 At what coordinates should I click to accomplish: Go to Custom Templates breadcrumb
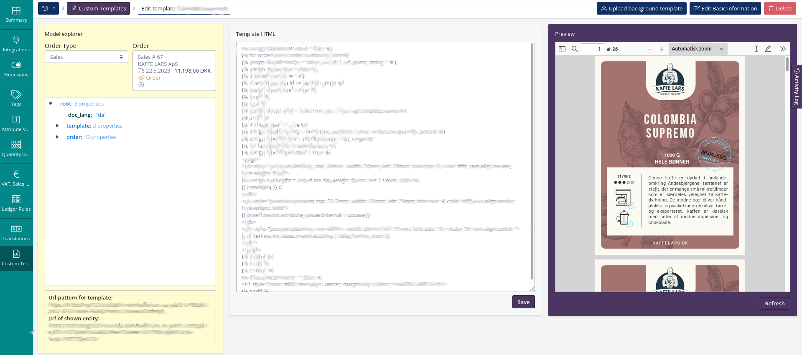pos(98,8)
